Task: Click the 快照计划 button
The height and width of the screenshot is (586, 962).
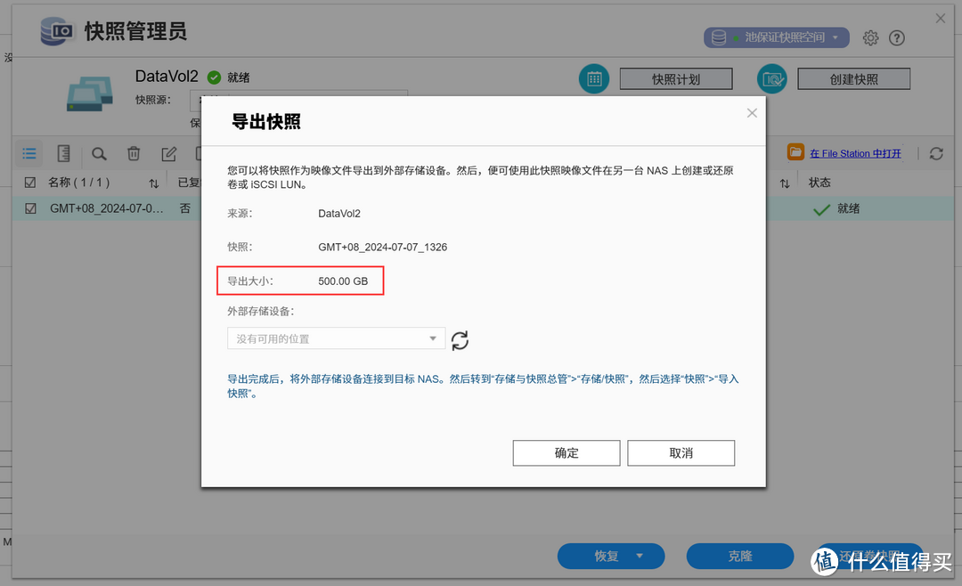Action: [676, 79]
